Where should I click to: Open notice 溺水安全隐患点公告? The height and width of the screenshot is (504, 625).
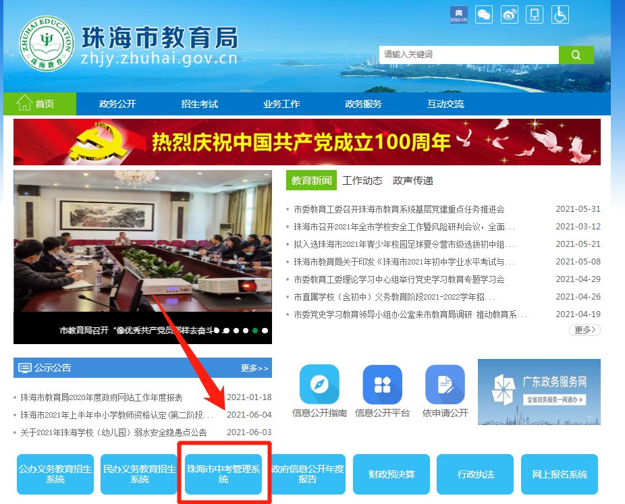point(113,432)
